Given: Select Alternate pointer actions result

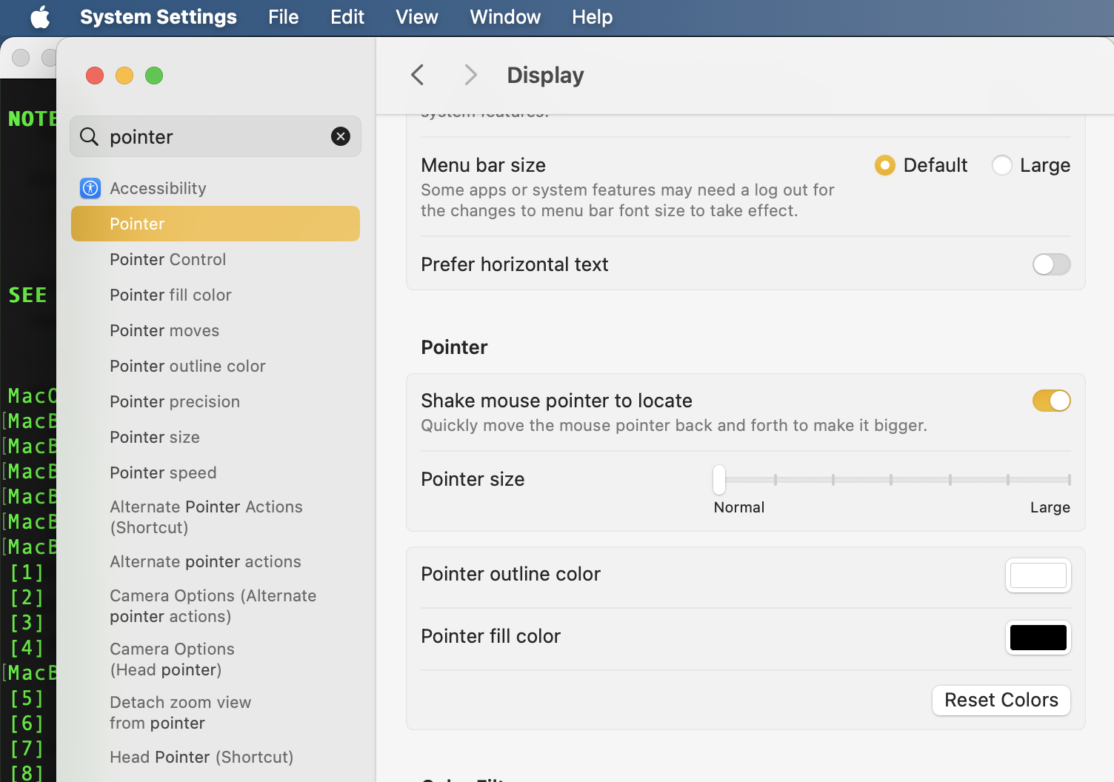Looking at the screenshot, I should 205,561.
